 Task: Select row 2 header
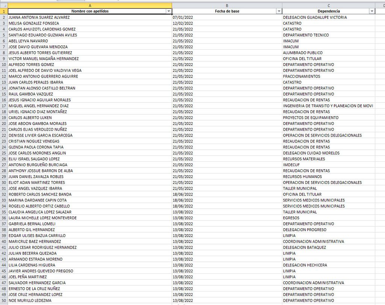(4, 17)
